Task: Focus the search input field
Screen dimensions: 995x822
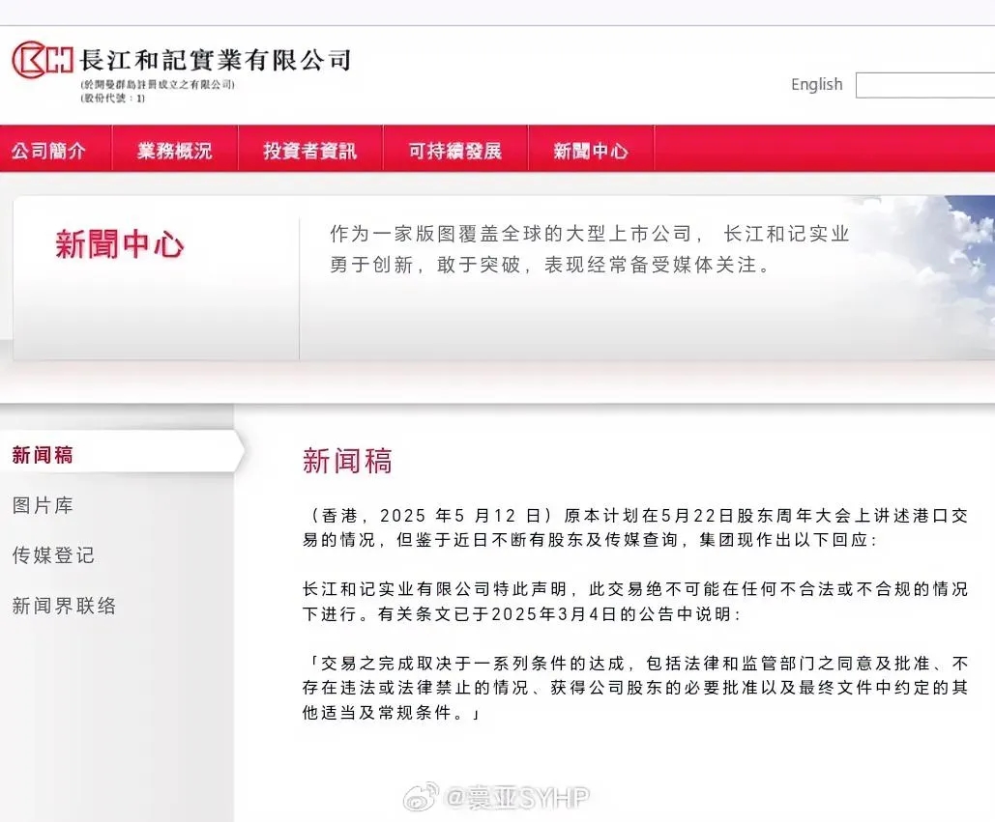Action: click(925, 86)
